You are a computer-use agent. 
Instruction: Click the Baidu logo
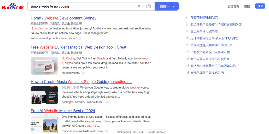[x=13, y=7]
